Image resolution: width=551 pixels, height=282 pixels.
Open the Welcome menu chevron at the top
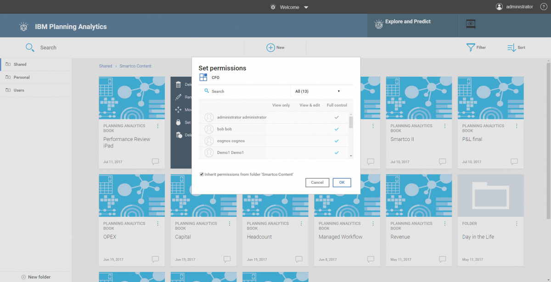pyautogui.click(x=306, y=7)
